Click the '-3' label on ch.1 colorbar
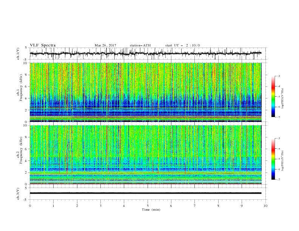The height and width of the screenshot is (231, 299). click(x=278, y=76)
